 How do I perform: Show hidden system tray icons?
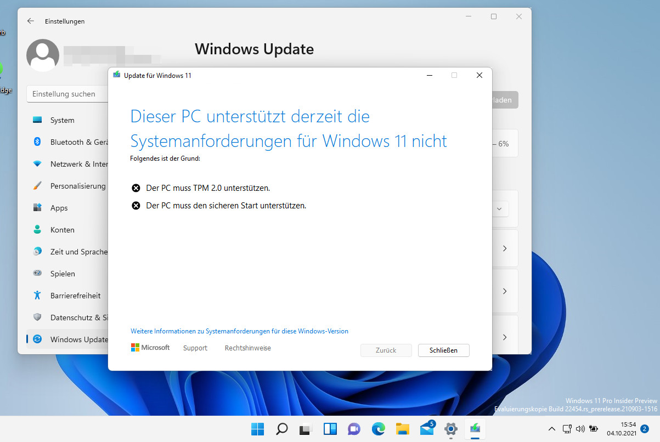coord(552,429)
